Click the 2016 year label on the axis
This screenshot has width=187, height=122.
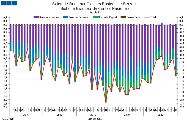[26, 115]
